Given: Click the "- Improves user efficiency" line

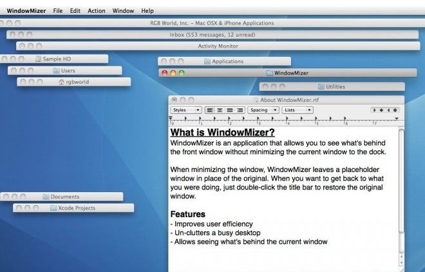Looking at the screenshot, I should point(212,224).
